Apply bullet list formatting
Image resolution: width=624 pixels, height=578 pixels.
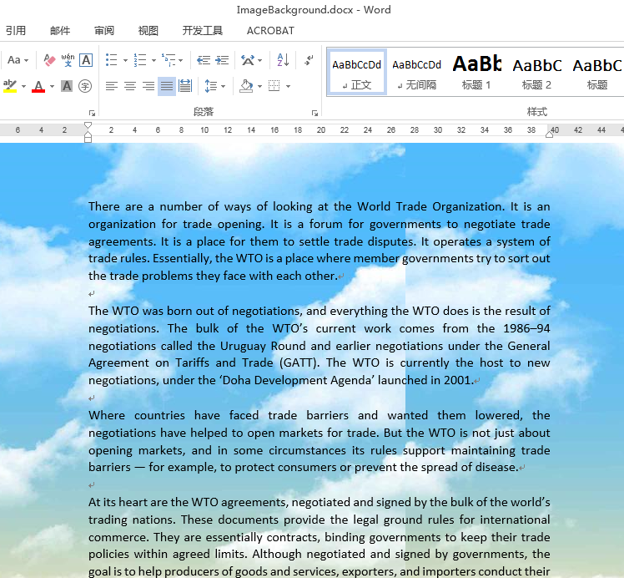tap(112, 60)
